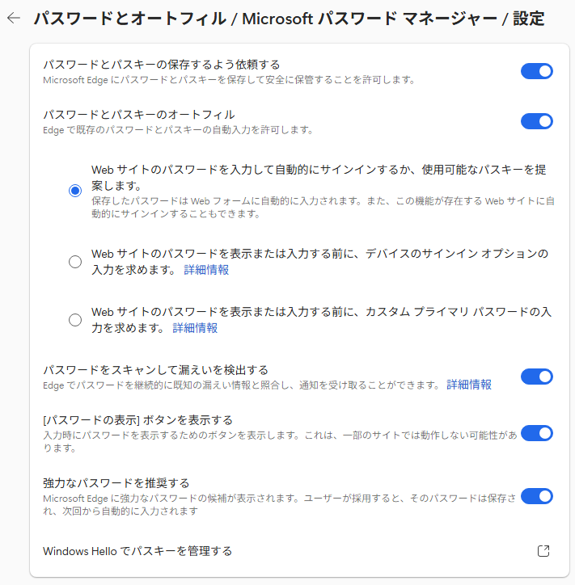The height and width of the screenshot is (585, 575).
Task: Toggle パスワードとパスキーの保存するよう依頼する switch
Action: coord(536,71)
